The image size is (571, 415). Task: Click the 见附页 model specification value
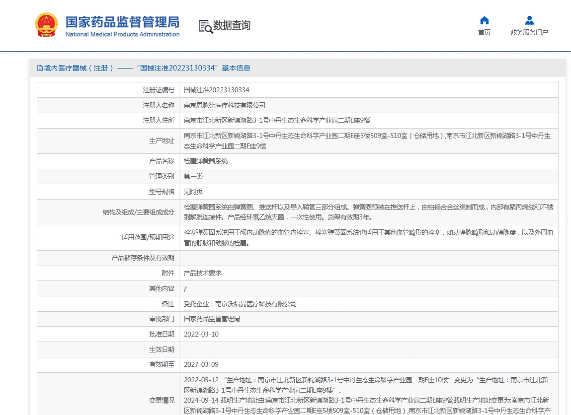tap(193, 191)
